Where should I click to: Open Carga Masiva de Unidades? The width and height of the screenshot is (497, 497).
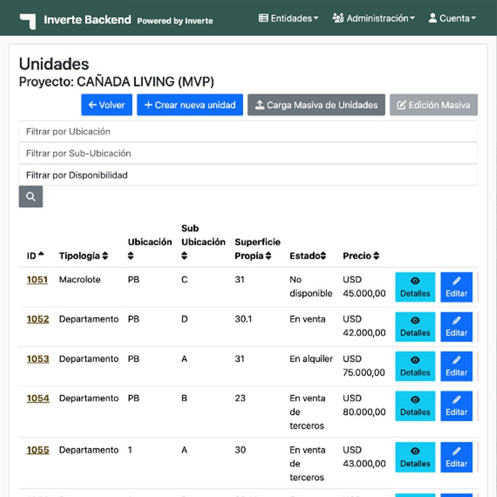316,105
